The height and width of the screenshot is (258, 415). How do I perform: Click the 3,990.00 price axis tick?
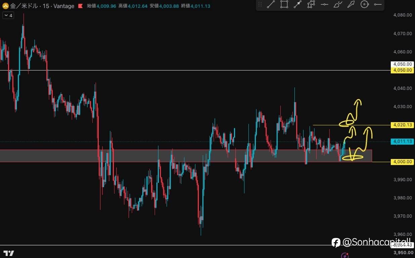point(403,179)
